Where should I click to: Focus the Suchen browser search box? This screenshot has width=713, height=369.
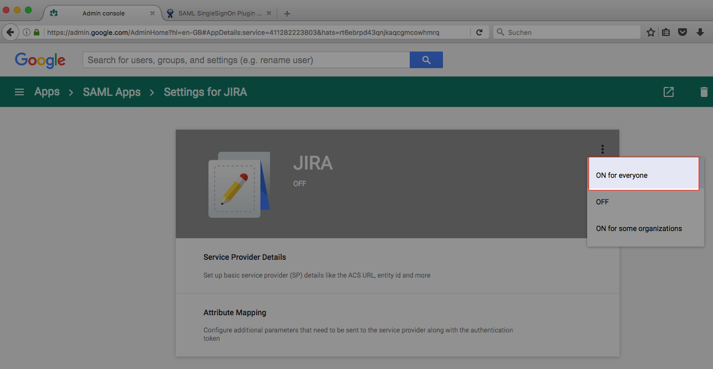pos(566,33)
